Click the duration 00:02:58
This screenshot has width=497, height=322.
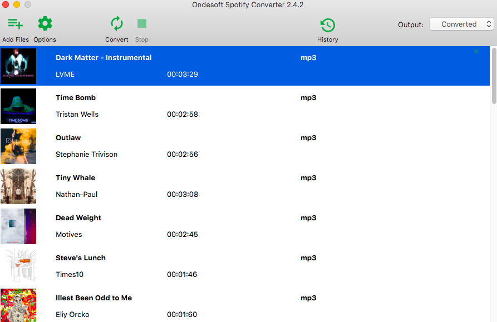[x=183, y=115]
